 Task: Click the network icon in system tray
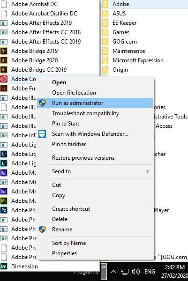(x=125, y=272)
